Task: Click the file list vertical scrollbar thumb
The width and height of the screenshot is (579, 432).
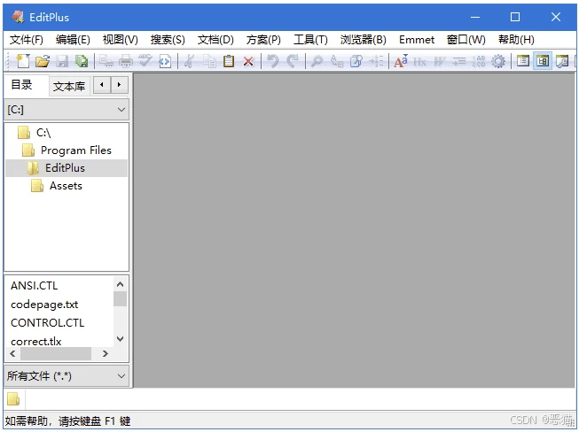Action: (x=120, y=299)
